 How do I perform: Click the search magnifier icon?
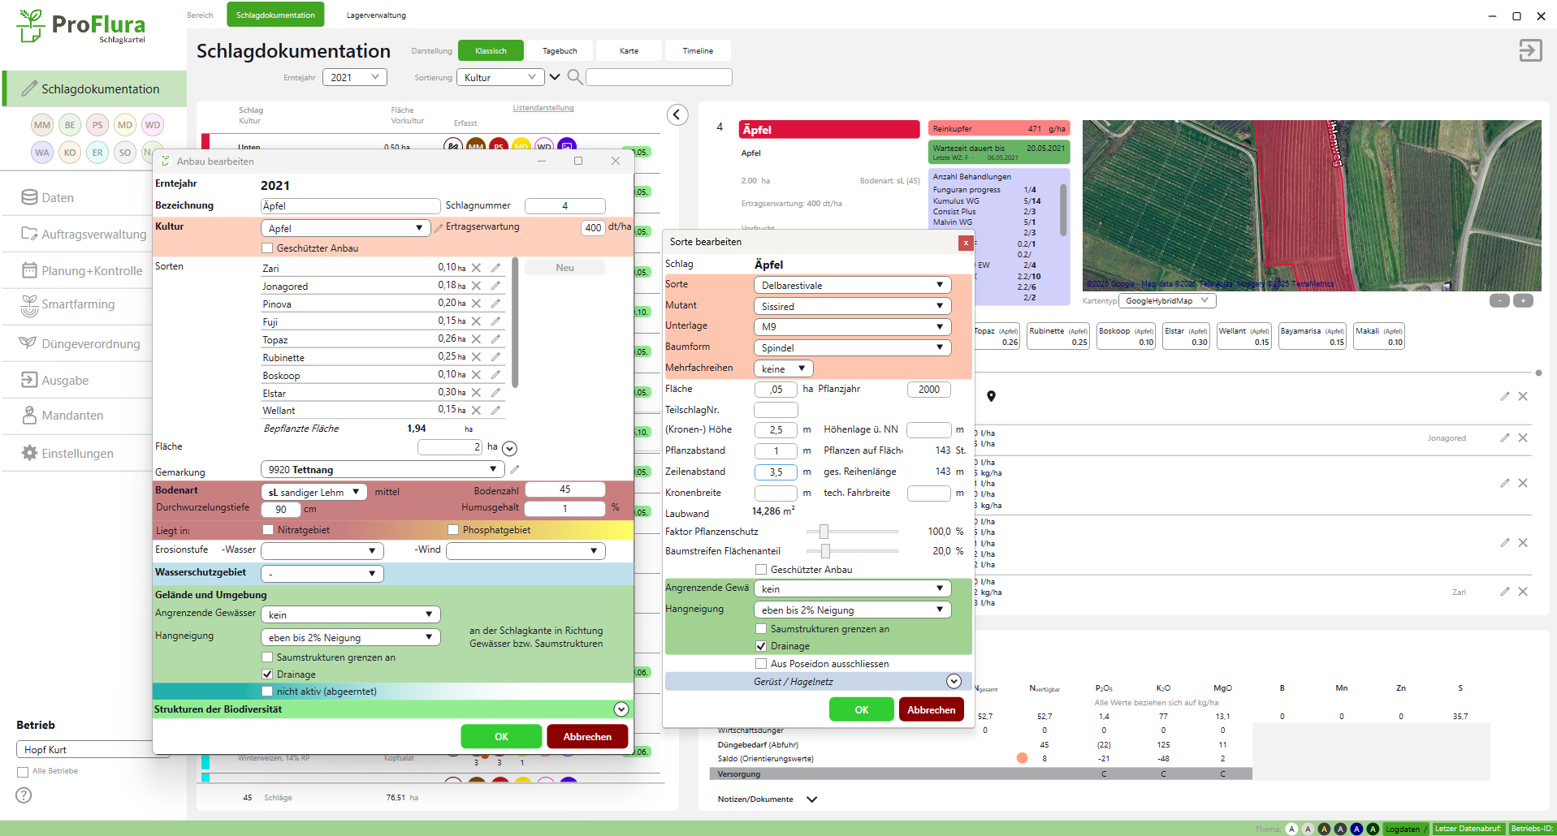tap(574, 77)
